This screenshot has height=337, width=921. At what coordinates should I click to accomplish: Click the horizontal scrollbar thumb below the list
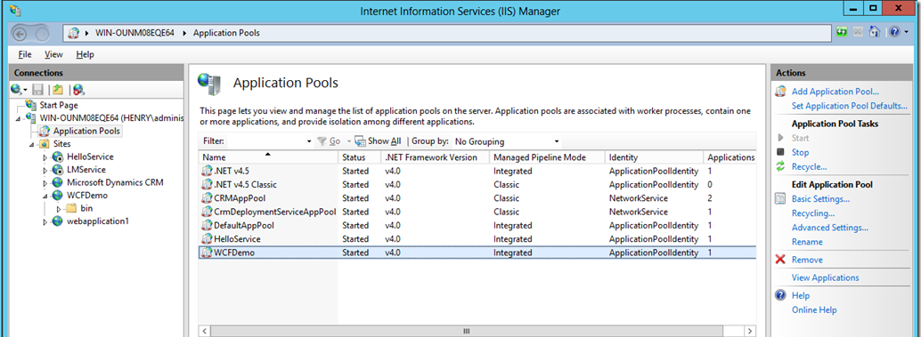[467, 331]
